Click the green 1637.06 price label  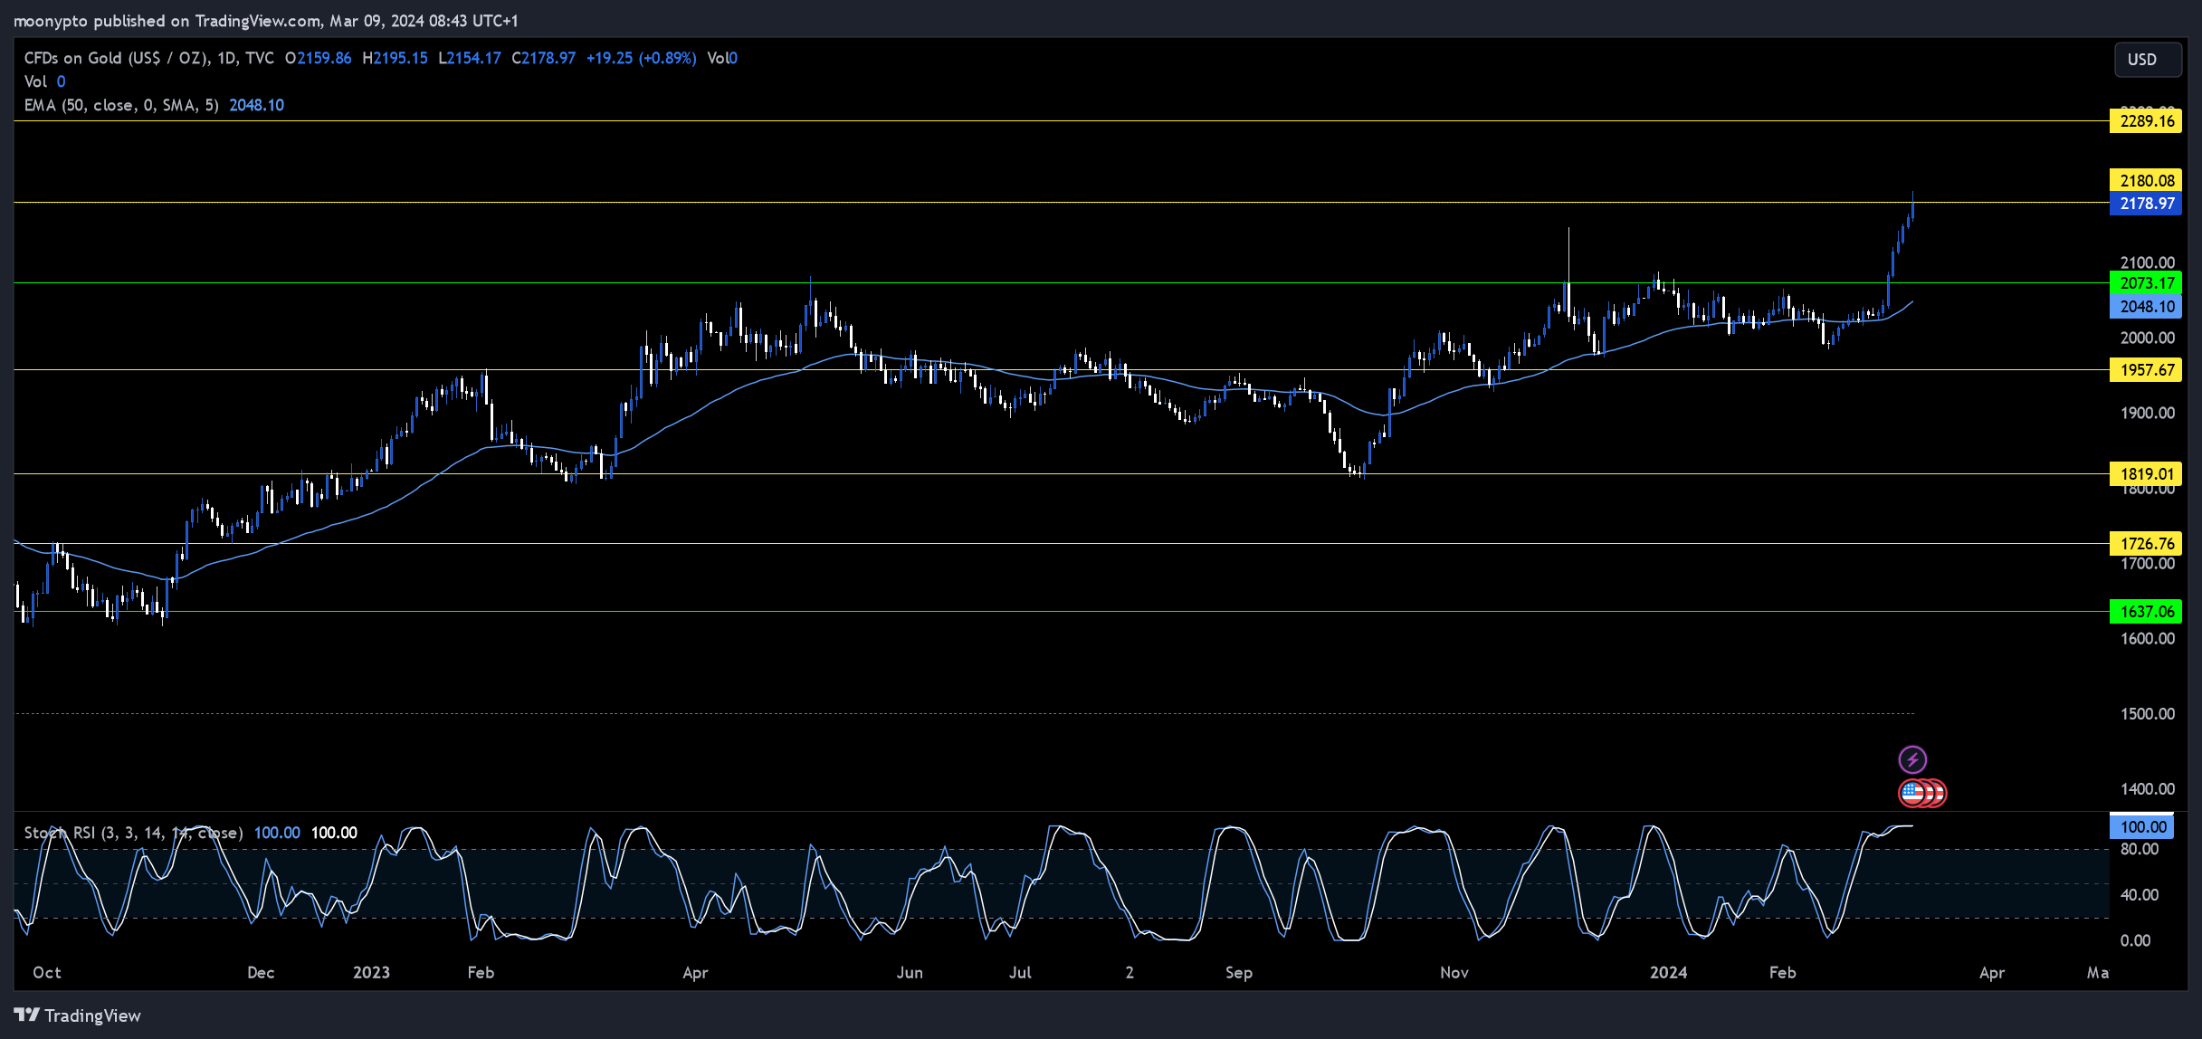2146,612
